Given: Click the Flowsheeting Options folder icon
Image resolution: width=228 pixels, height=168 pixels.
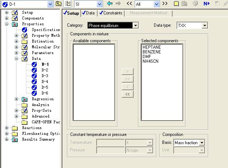Looking at the screenshot, I should pos(15,134).
